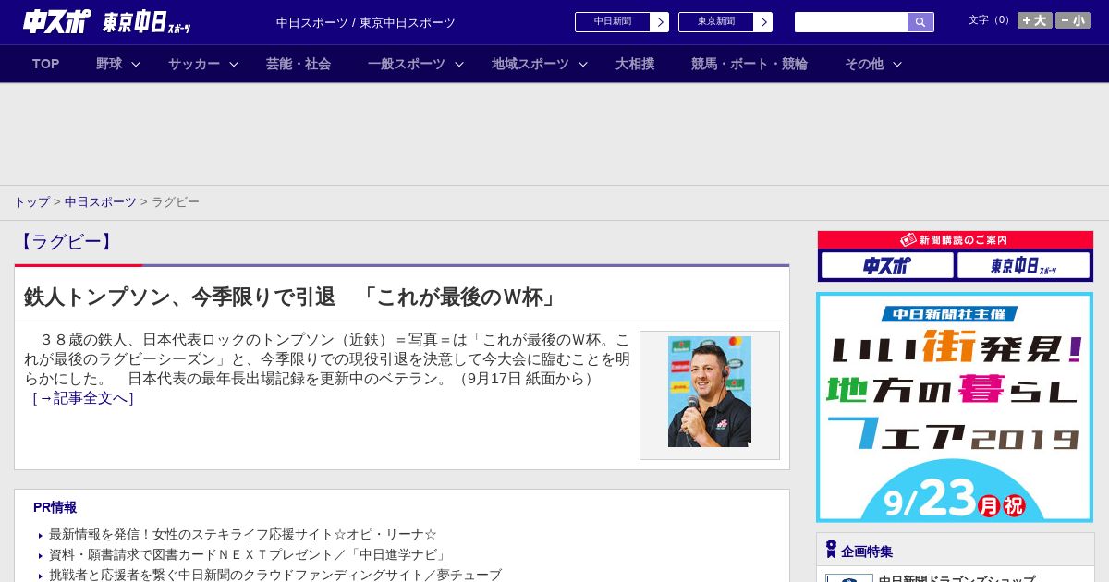Click 東京中日スポーツ subscription banner button
The image size is (1109, 582).
coord(1024,266)
